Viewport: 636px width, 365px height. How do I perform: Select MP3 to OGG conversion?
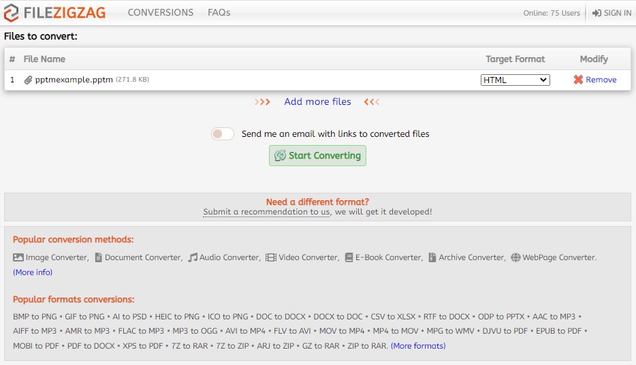pos(195,331)
